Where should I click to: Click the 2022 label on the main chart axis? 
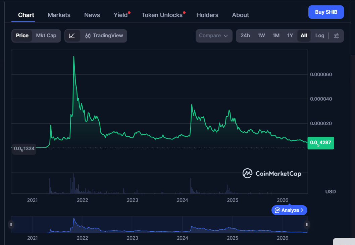click(x=83, y=200)
